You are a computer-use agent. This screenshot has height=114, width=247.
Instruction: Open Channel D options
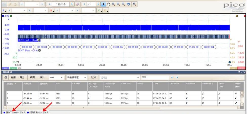click(x=106, y=11)
